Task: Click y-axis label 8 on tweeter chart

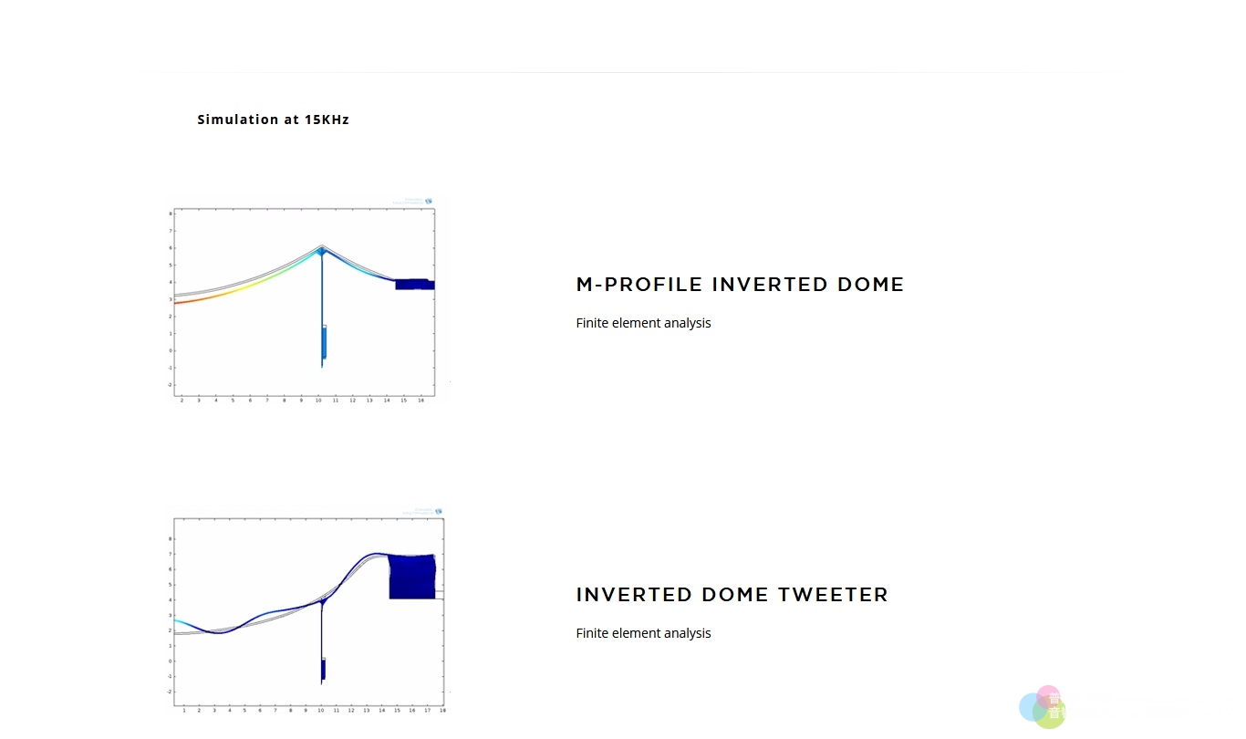Action: [x=171, y=539]
